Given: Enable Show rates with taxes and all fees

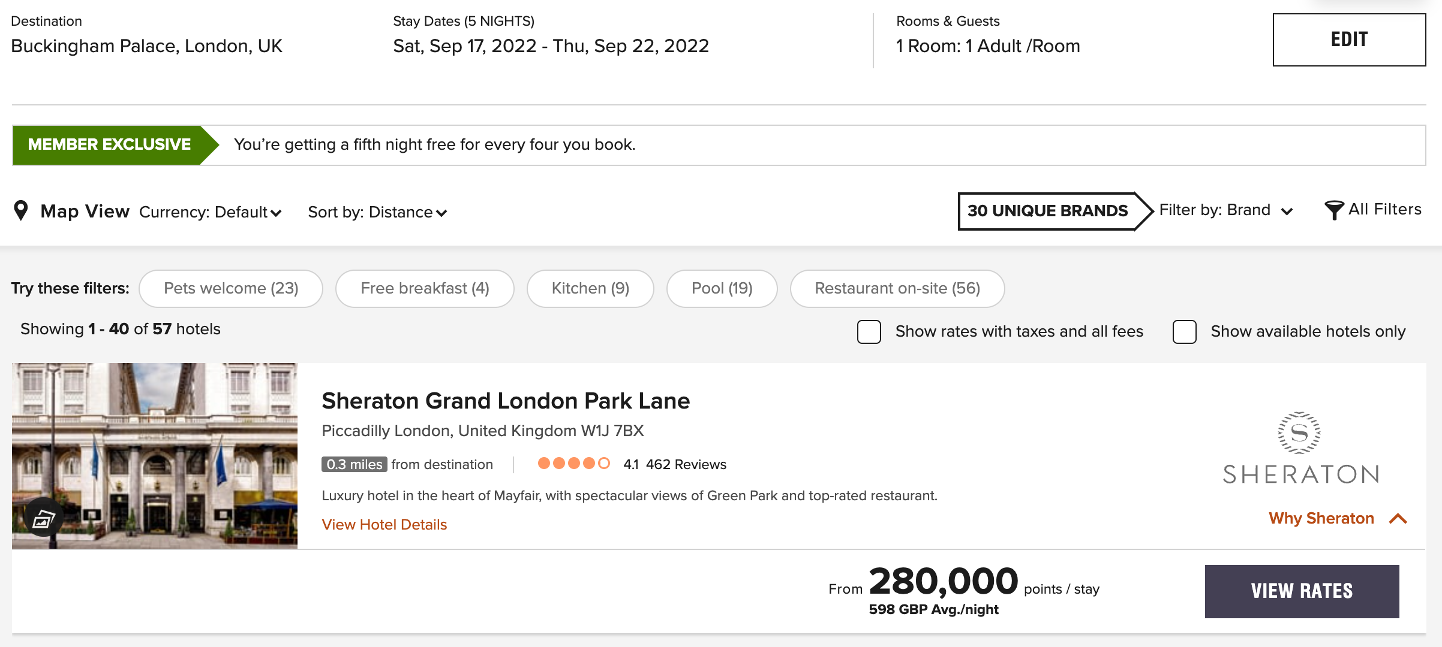Looking at the screenshot, I should point(869,331).
